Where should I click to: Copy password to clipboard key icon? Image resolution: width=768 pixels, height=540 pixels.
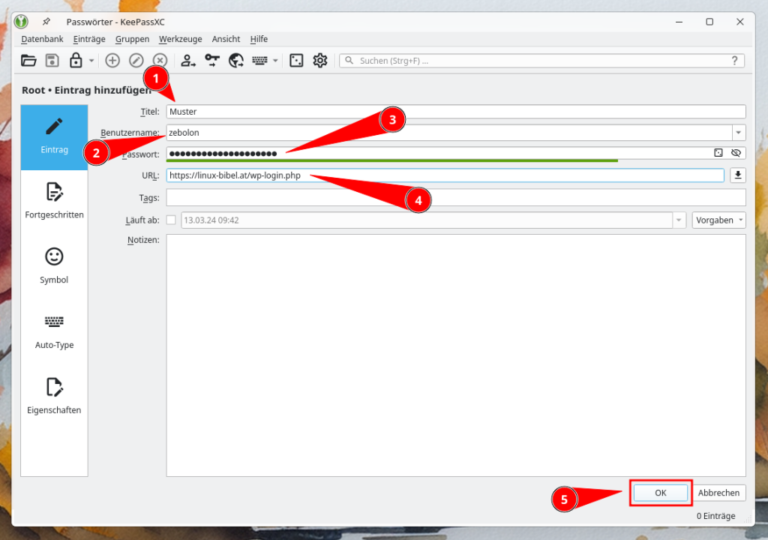[x=212, y=61]
